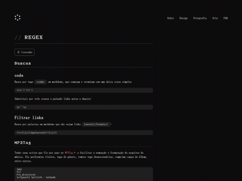242x181 pixels.
Task: Follow the red MP3Tag link
Action: click(x=69, y=153)
